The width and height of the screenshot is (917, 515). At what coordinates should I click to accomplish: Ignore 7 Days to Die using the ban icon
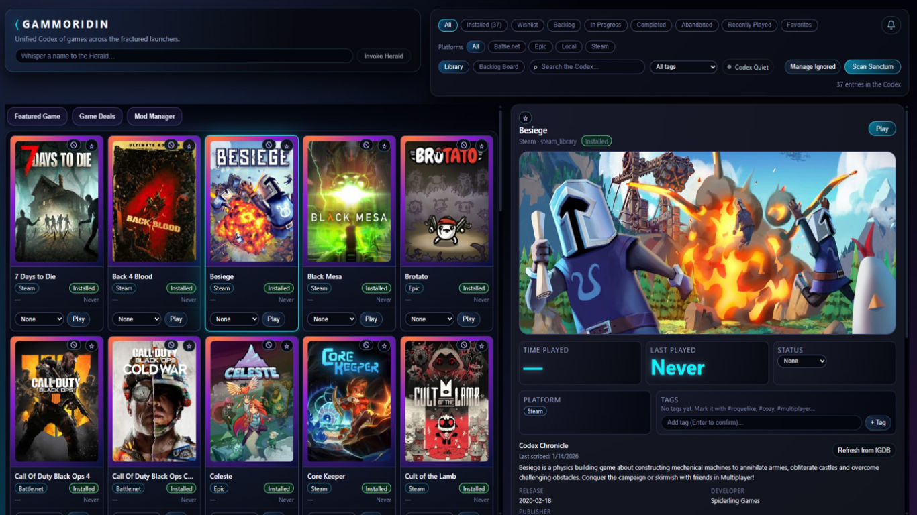74,145
